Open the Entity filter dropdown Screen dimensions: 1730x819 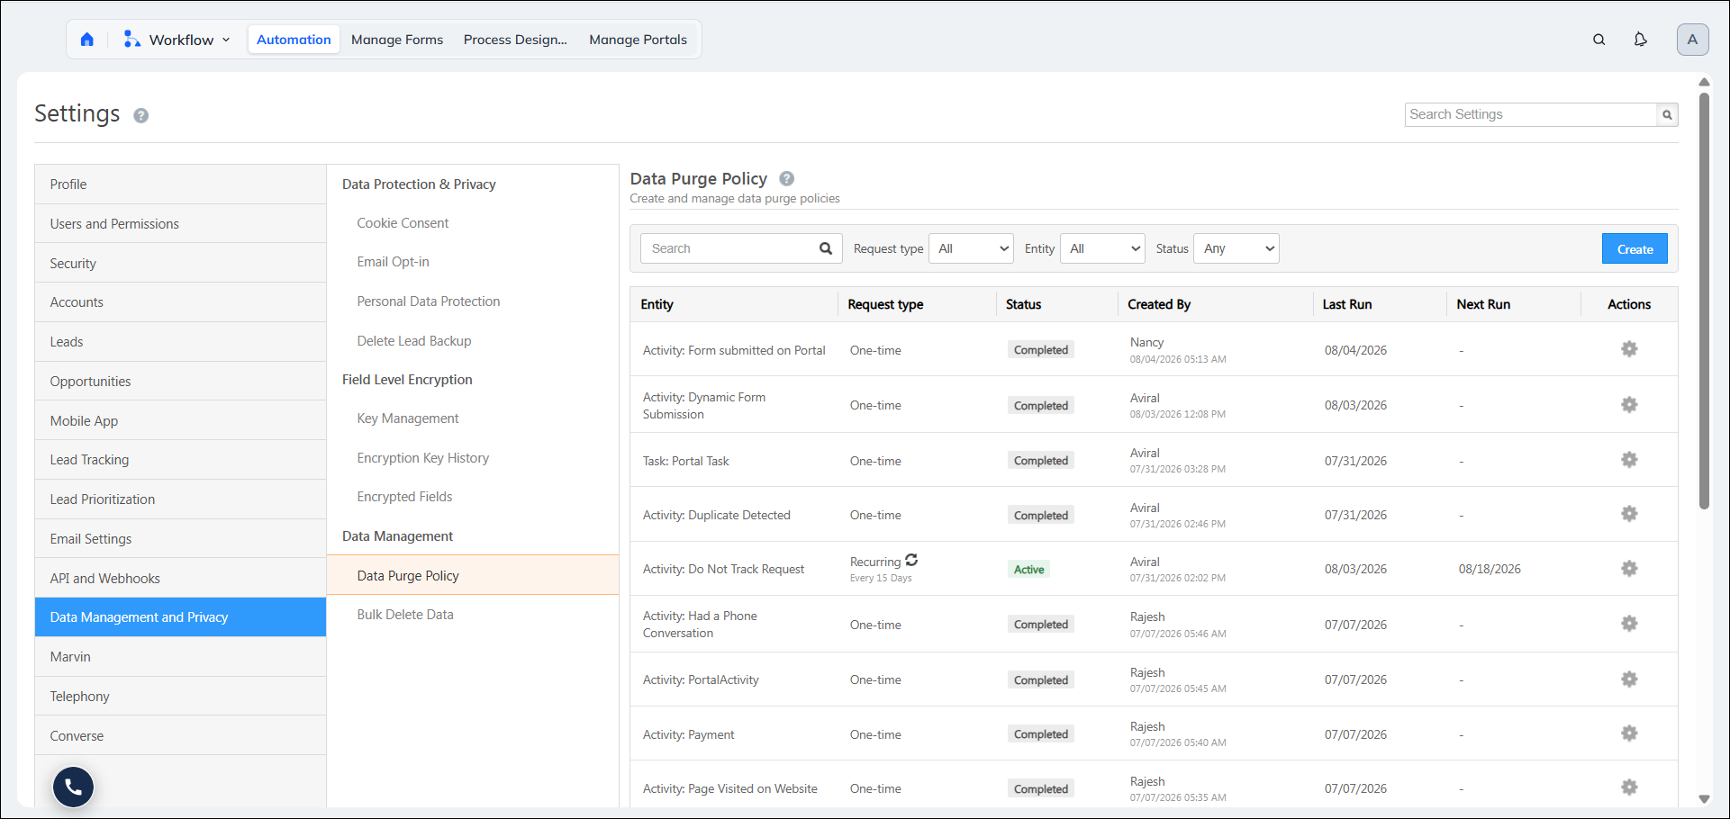point(1102,248)
